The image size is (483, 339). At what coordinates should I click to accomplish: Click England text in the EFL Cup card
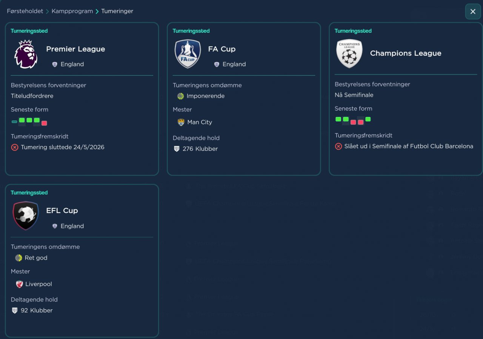[x=72, y=226]
